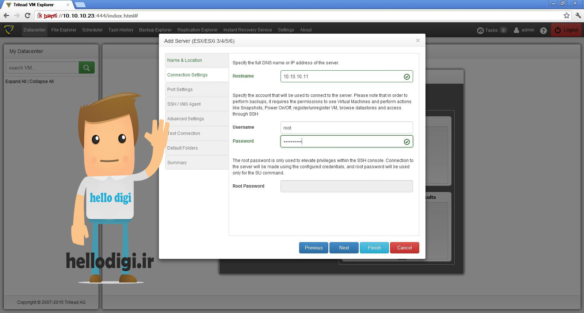The width and height of the screenshot is (584, 313).
Task: Click the admin user account
Action: (x=524, y=30)
